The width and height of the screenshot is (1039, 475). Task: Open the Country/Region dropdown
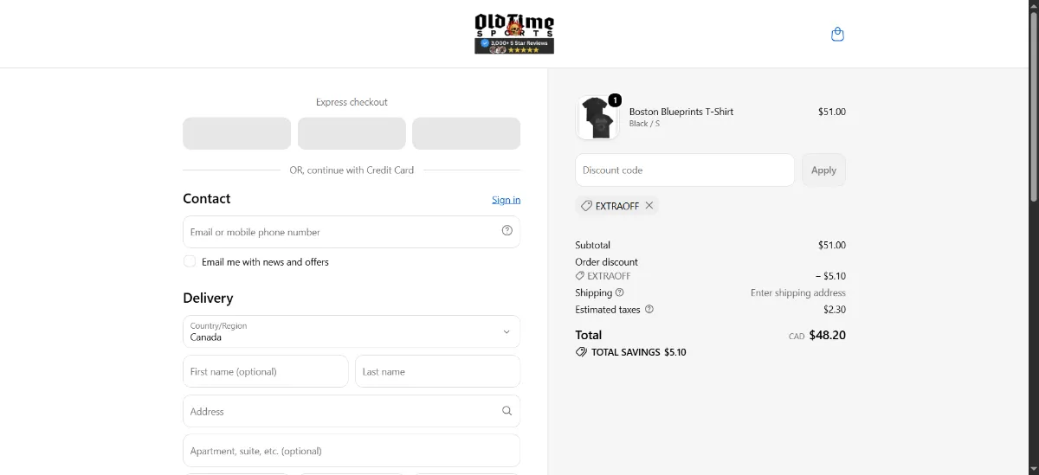(352, 331)
